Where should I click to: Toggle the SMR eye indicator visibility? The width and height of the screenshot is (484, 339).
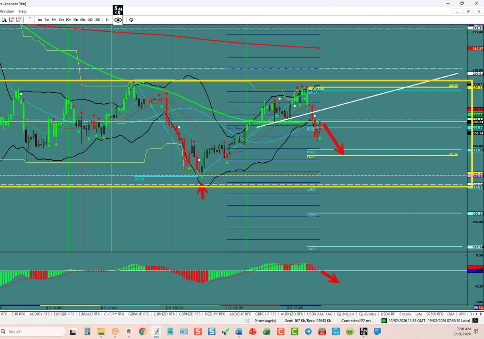(x=118, y=20)
